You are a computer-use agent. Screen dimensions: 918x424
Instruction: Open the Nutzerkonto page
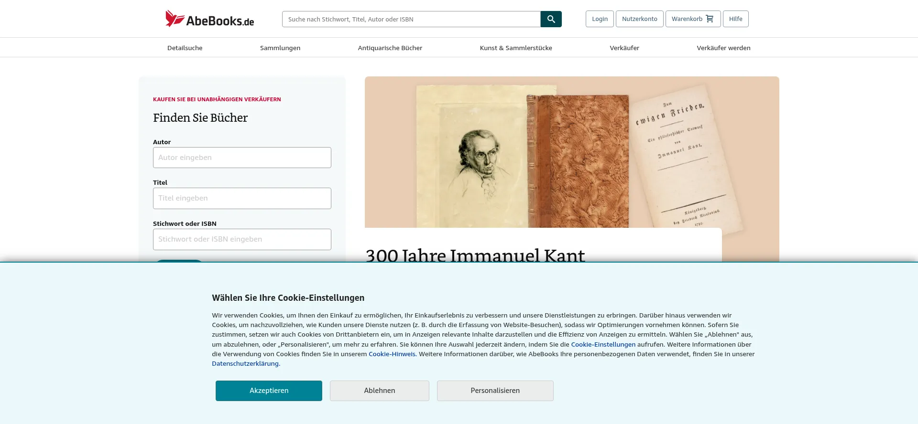pyautogui.click(x=639, y=19)
